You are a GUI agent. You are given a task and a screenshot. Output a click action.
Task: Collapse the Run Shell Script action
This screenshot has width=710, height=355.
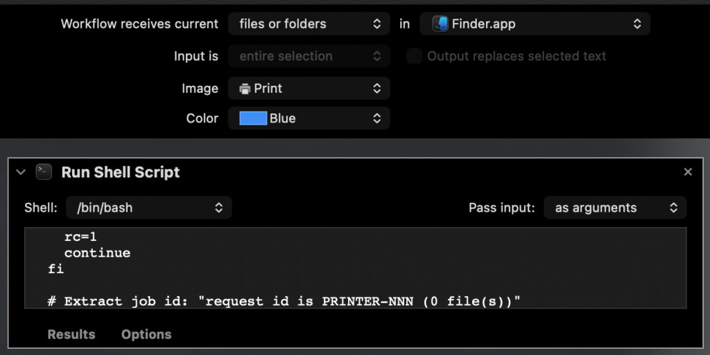point(20,172)
